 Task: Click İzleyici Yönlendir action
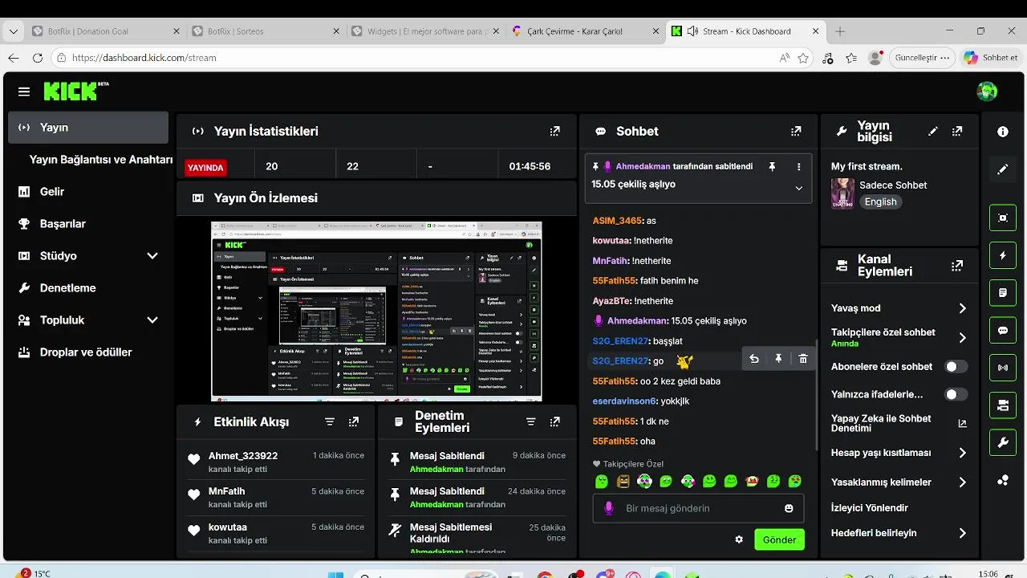tap(870, 508)
